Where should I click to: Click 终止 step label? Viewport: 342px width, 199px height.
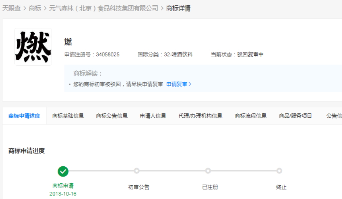(x=281, y=187)
